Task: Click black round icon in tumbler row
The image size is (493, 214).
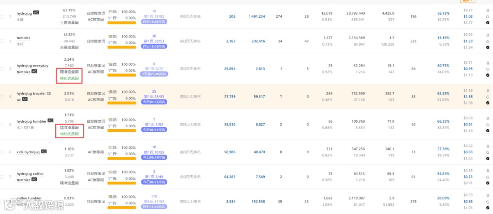Action: click(x=488, y=47)
